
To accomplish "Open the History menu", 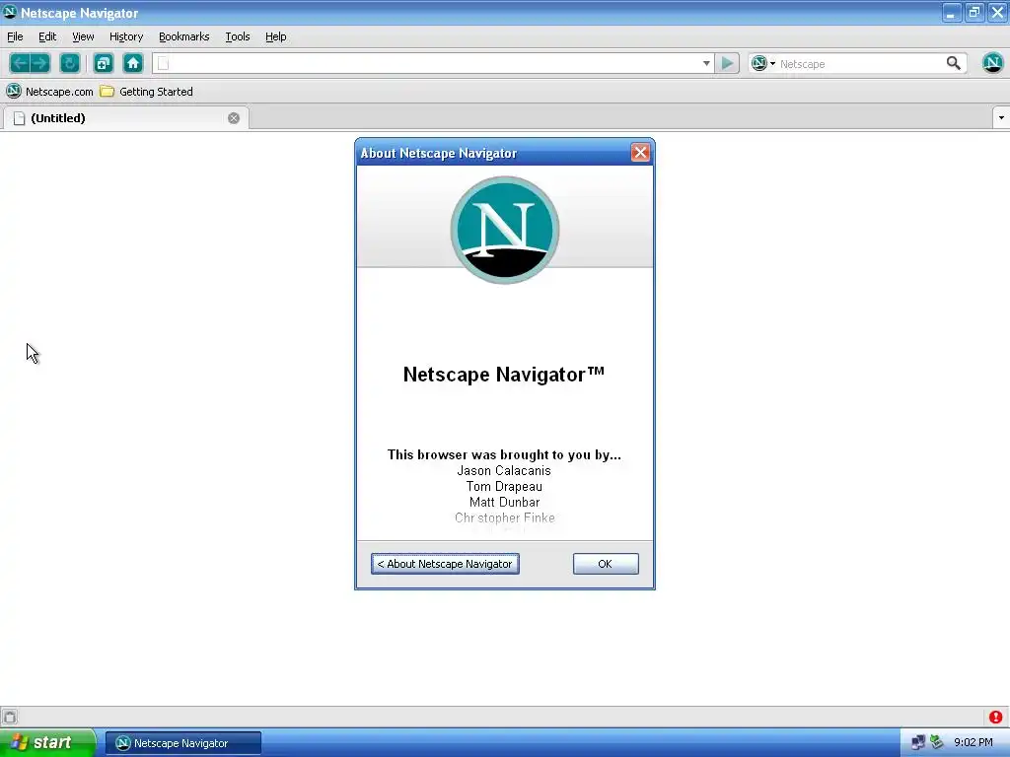I will click(x=126, y=36).
